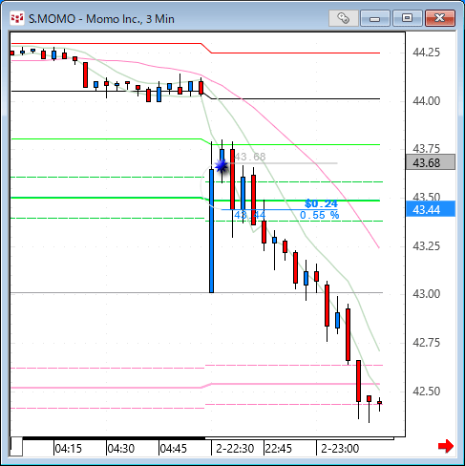
Task: Close the S.MOMO chart window
Action: tap(440, 18)
